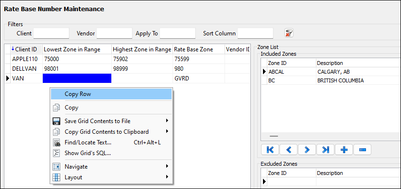Add a new included zone with plus
Image resolution: width=401 pixels, height=189 pixels.
coord(344,150)
